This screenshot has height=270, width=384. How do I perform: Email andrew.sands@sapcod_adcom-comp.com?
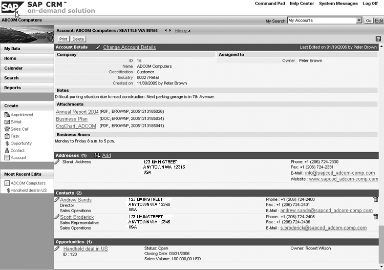tap(326, 211)
